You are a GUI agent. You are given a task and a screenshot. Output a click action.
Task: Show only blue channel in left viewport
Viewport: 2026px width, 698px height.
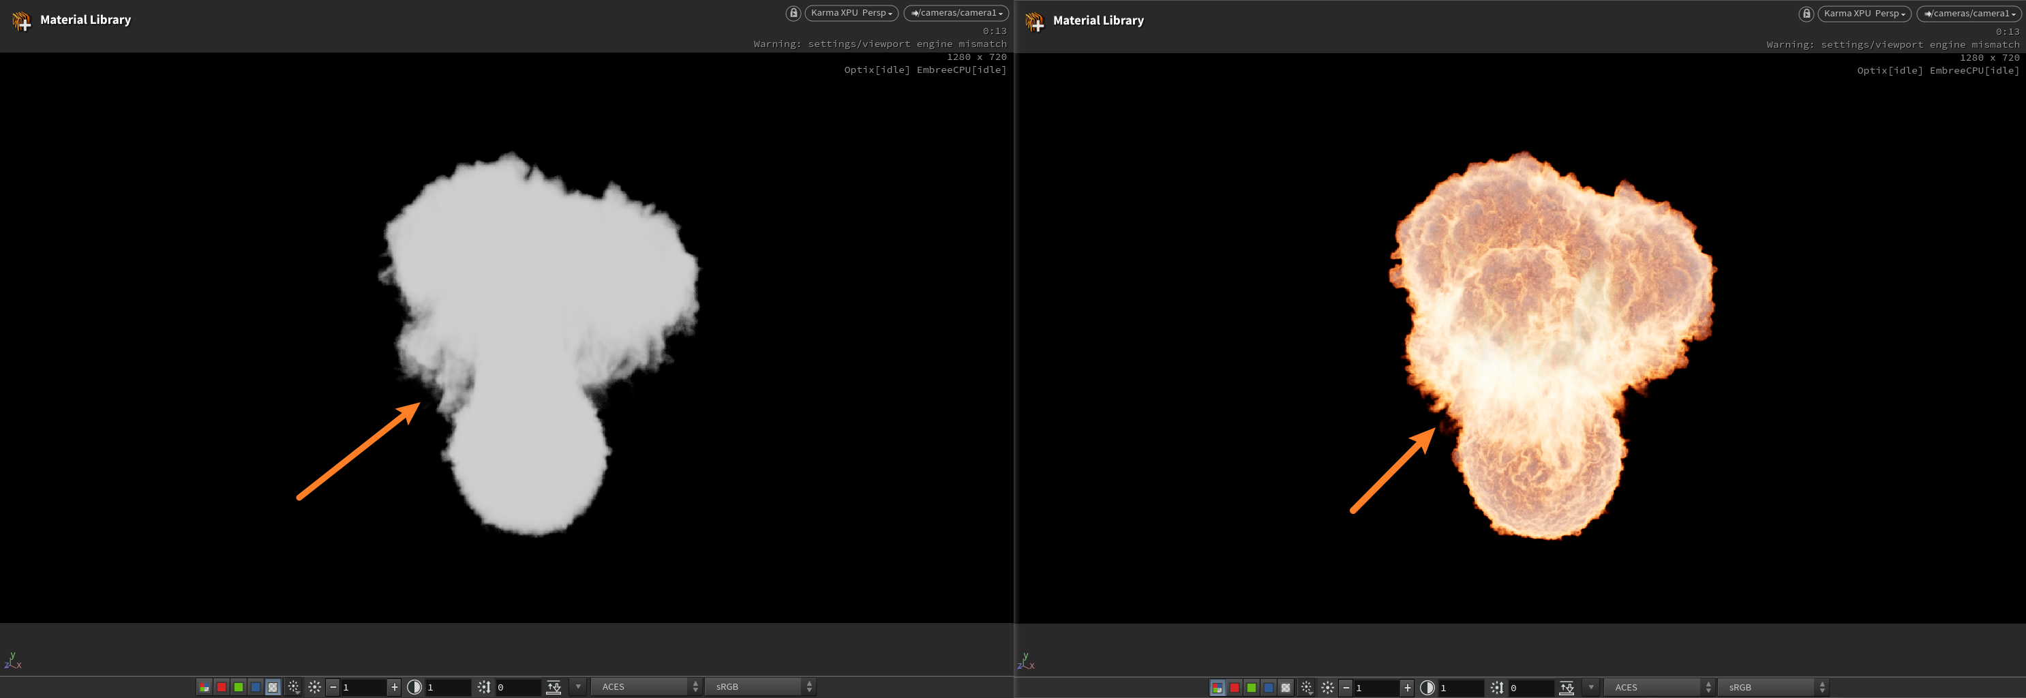pos(256,687)
